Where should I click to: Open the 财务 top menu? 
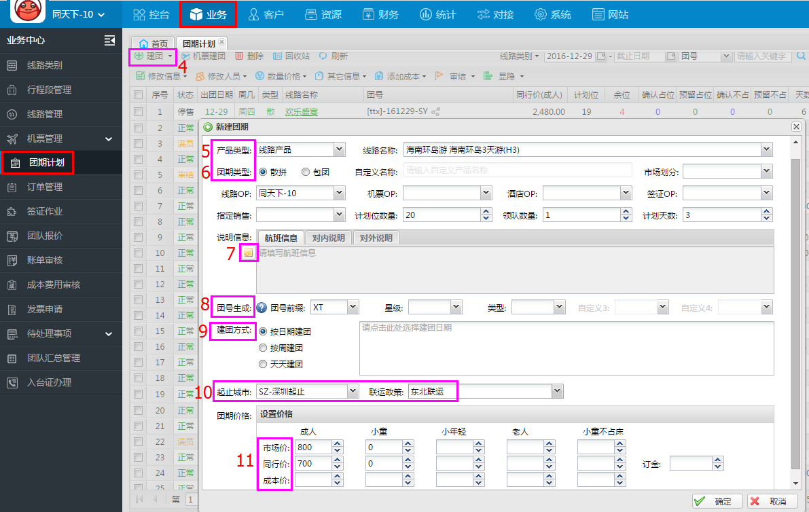[x=381, y=14]
